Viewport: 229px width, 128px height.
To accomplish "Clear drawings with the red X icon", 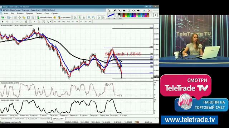I will (149, 11).
